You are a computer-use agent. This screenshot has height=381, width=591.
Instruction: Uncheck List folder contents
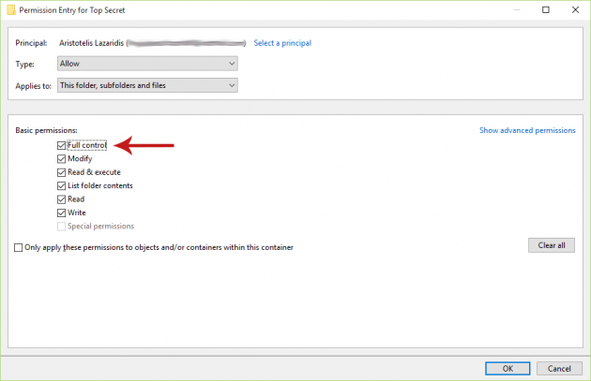coord(61,185)
